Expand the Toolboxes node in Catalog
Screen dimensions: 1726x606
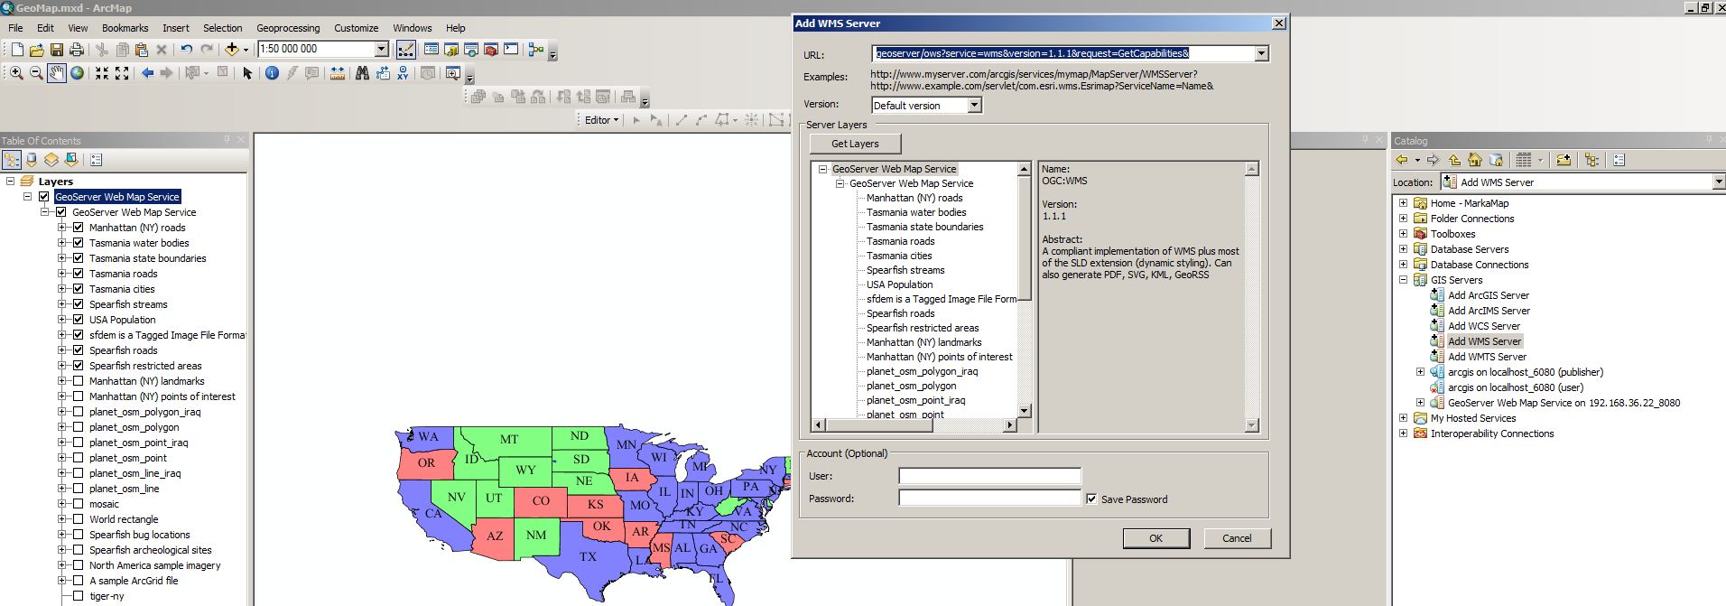tap(1403, 234)
